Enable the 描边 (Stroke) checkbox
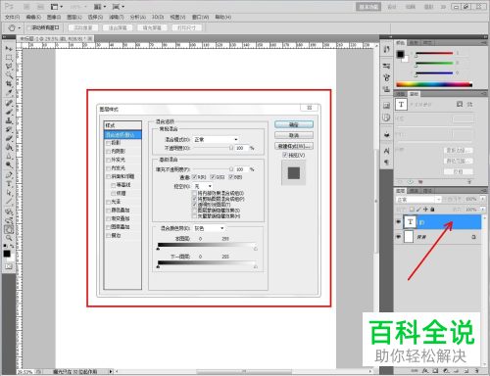490x376 pixels. (x=108, y=235)
